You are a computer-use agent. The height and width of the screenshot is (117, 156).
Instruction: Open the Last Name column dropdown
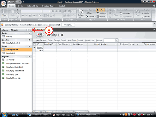[x=86, y=44]
